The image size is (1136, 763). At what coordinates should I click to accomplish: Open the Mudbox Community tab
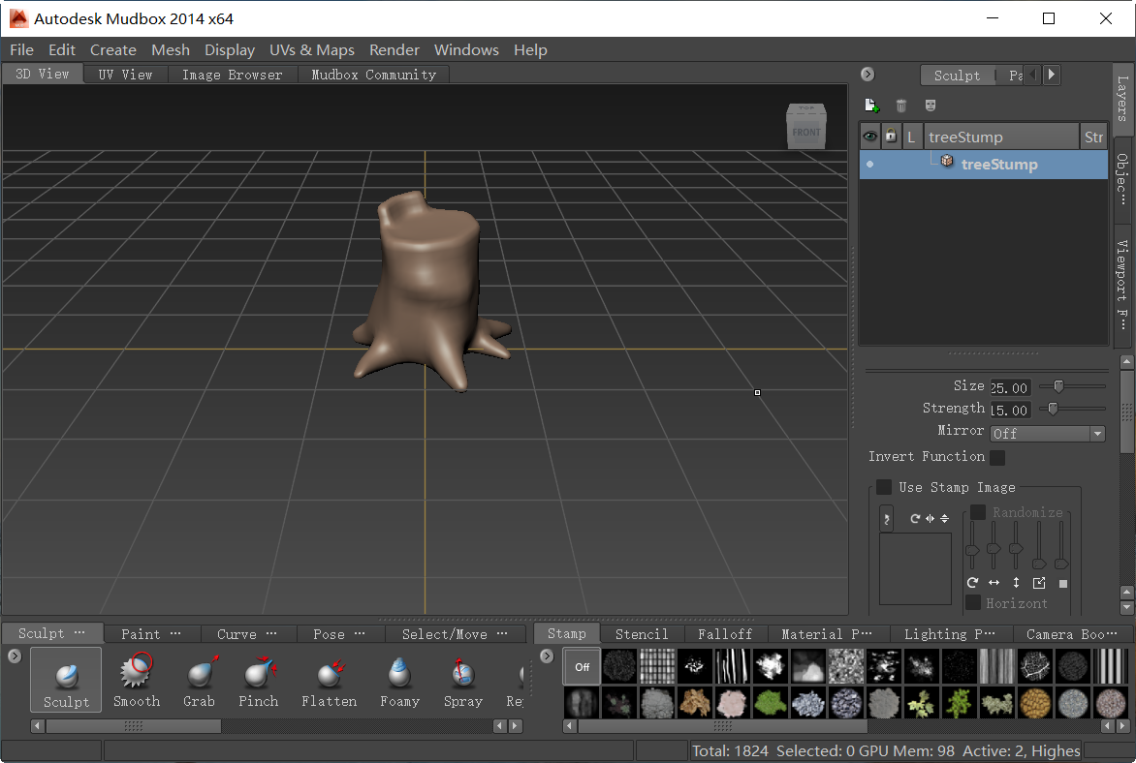374,75
